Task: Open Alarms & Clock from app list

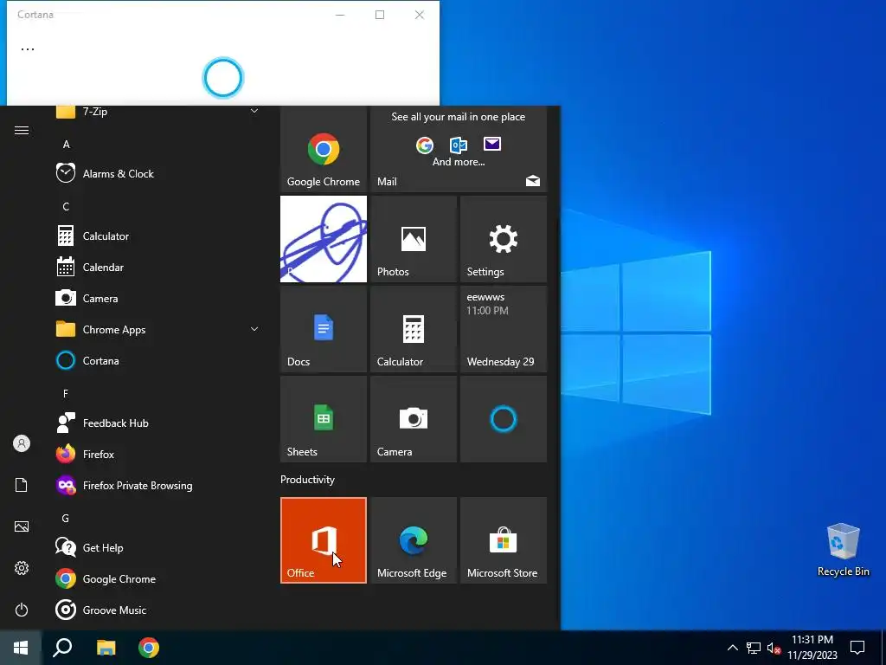Action: [x=158, y=173]
